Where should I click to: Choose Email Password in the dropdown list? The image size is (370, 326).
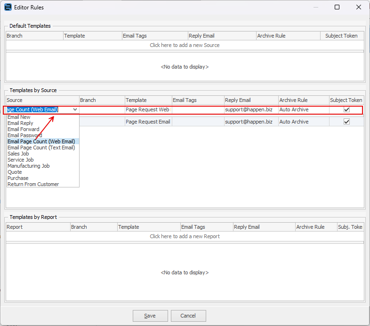(x=43, y=135)
